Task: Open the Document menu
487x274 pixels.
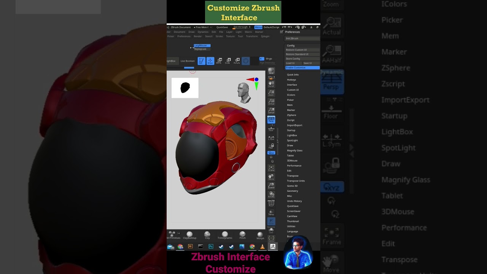Action: 180,32
